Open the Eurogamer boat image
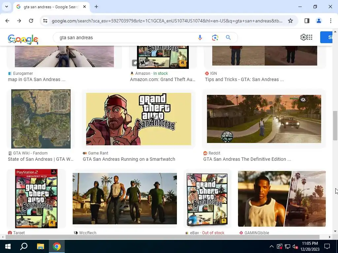The width and height of the screenshot is (338, 253). [64, 56]
